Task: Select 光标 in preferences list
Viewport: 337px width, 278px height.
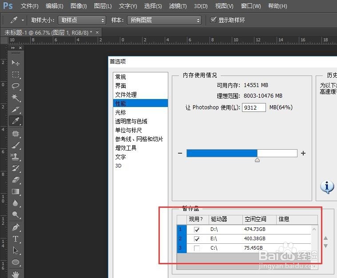Action: pos(140,112)
